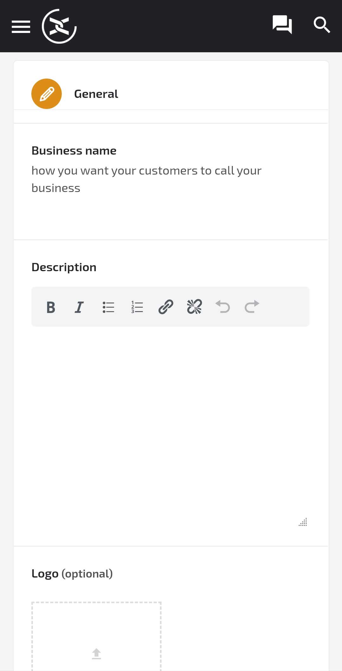Select the General section header
This screenshot has height=671, width=342.
tap(96, 94)
